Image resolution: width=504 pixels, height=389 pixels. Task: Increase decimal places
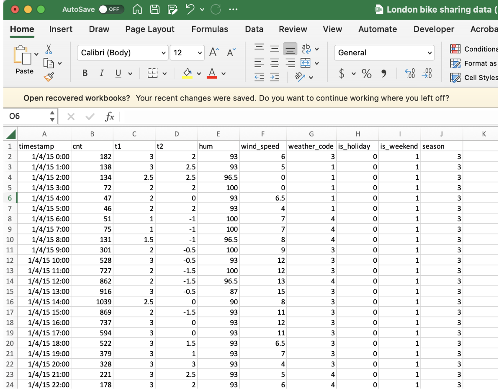410,74
